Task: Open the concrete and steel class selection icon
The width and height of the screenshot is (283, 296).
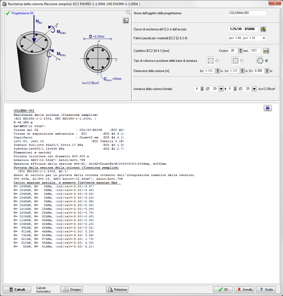Action: [x=263, y=29]
